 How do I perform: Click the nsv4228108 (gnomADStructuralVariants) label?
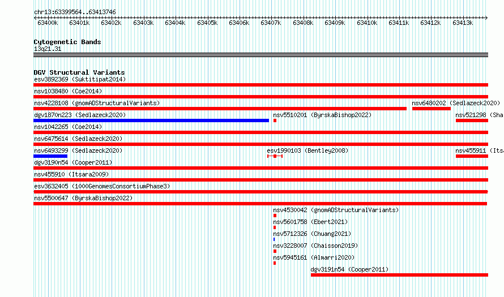[x=97, y=103]
